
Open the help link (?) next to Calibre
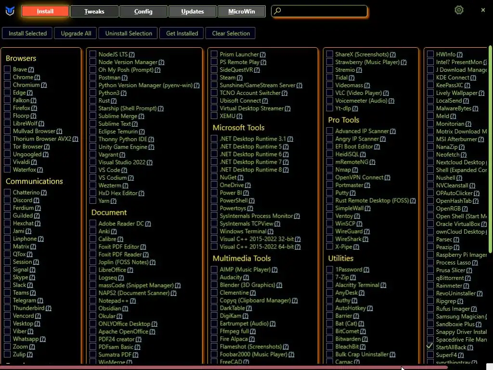[120, 239]
